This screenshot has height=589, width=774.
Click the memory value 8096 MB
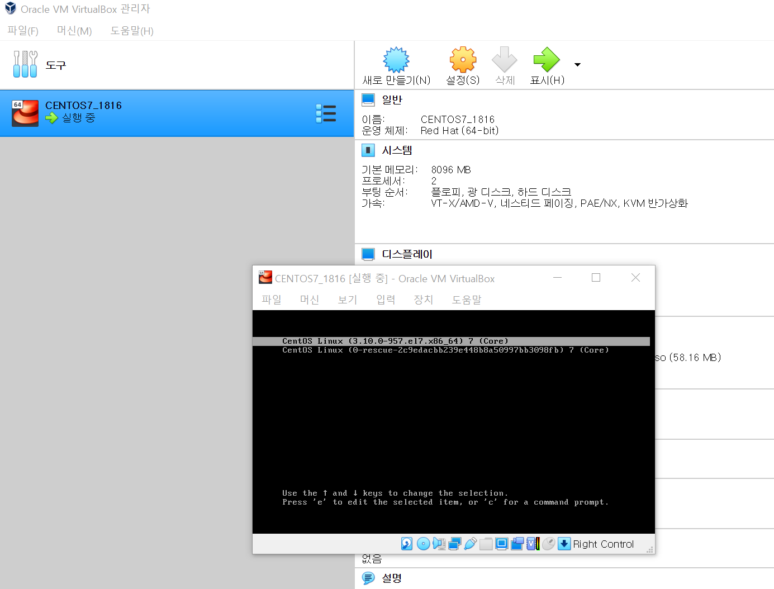tap(451, 170)
